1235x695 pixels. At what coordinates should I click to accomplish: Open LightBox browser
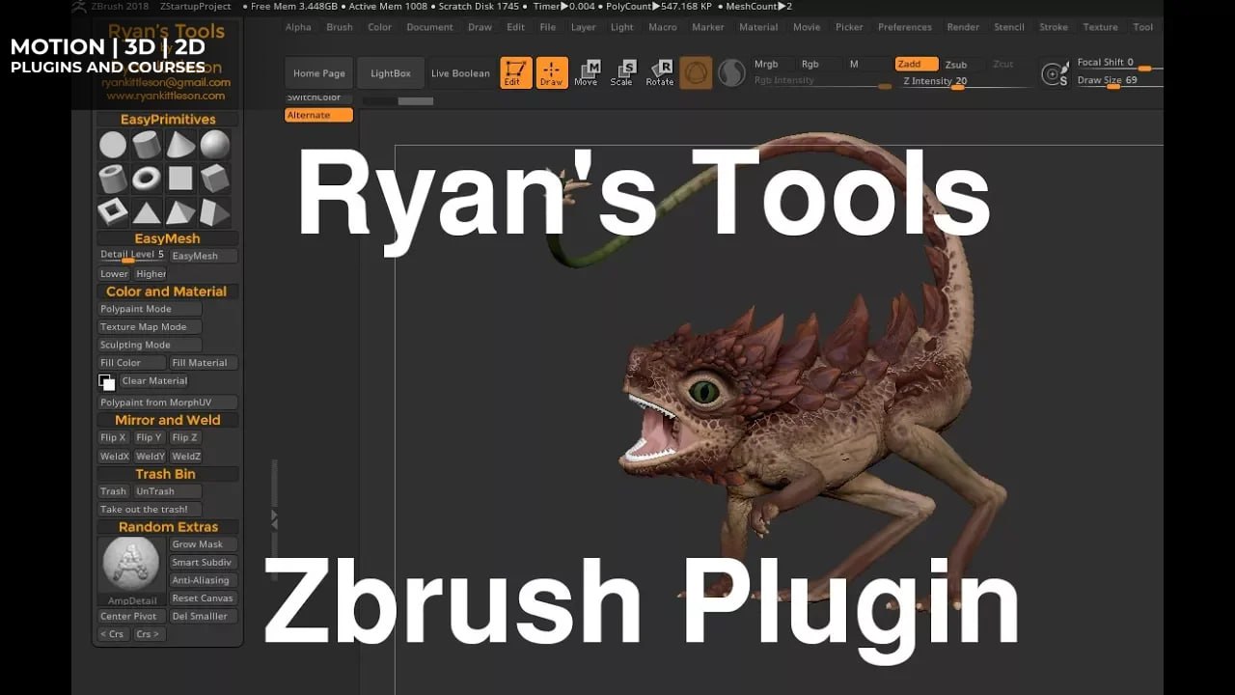(391, 73)
